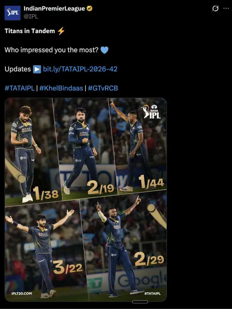
Task: Click the @IPL handle
Action: 31,16
